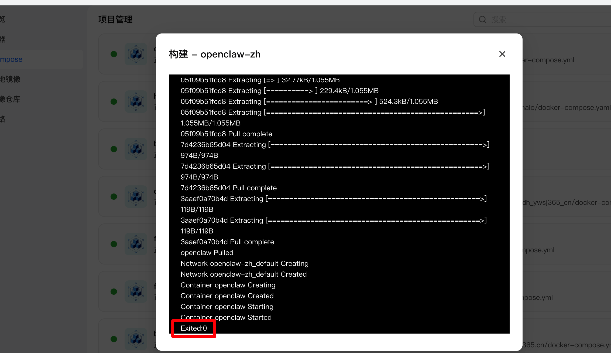Click the cube icon of fourth project row
Image resolution: width=611 pixels, height=353 pixels.
click(136, 196)
